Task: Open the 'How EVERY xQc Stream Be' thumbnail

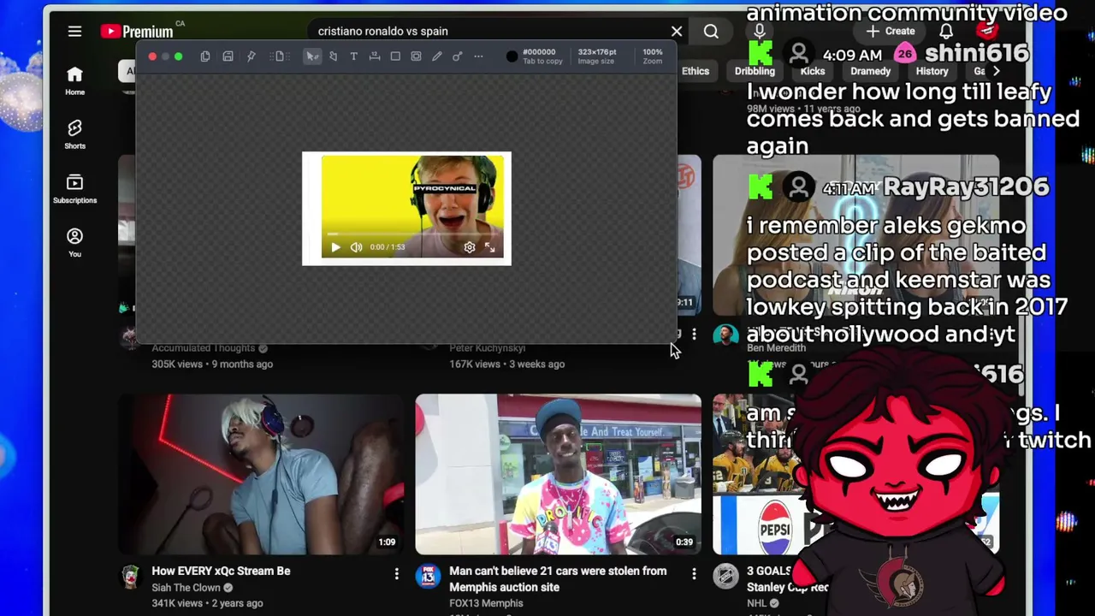Action: pos(261,474)
